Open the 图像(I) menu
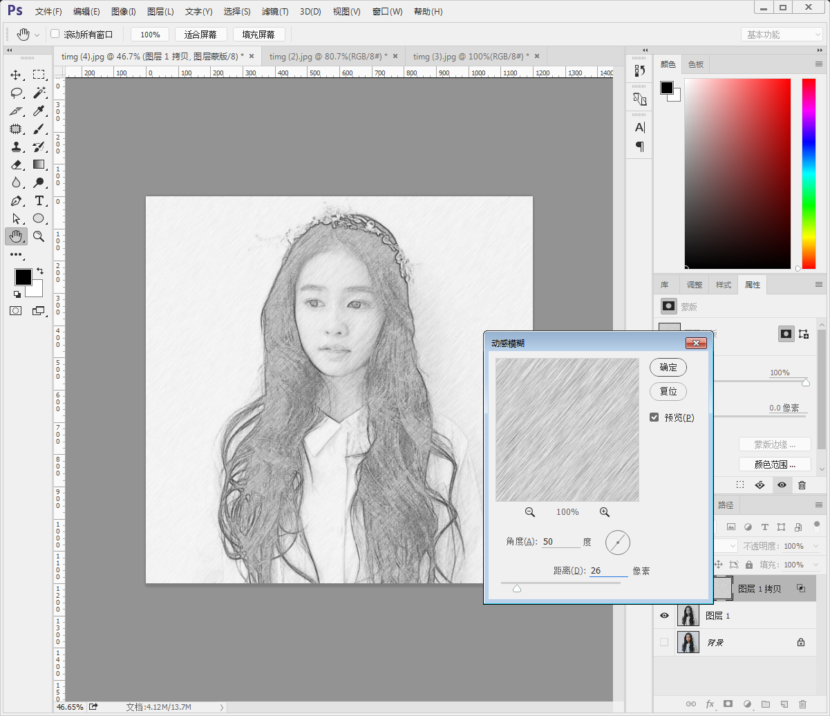Image resolution: width=830 pixels, height=716 pixels. click(x=124, y=12)
